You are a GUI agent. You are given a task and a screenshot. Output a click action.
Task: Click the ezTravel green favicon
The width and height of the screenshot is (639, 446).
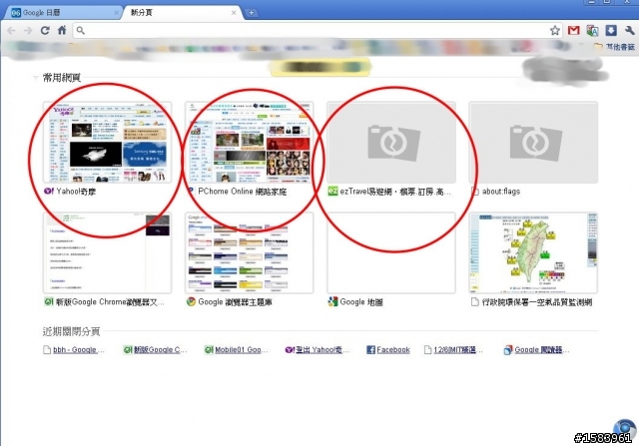[332, 191]
